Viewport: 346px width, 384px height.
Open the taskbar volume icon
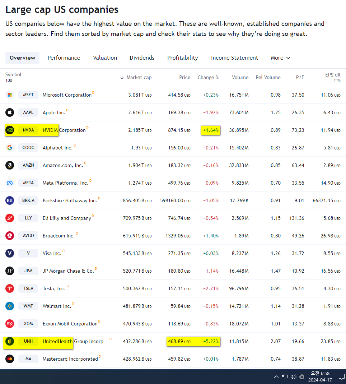293,377
